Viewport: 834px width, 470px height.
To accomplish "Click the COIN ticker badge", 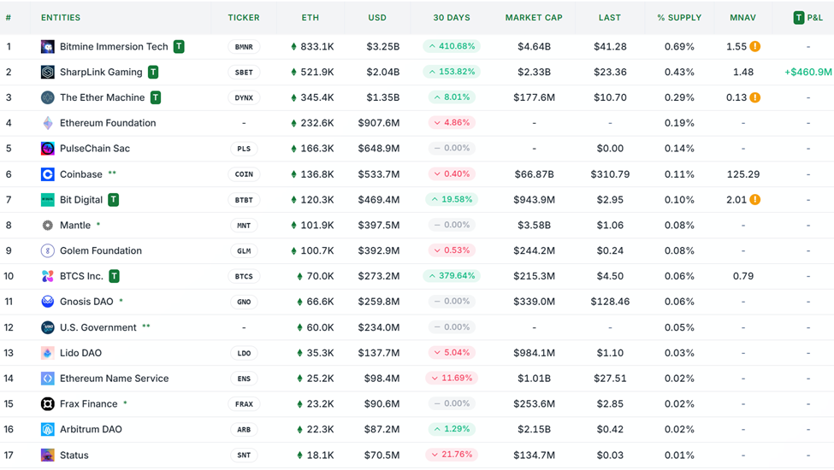I will (244, 174).
